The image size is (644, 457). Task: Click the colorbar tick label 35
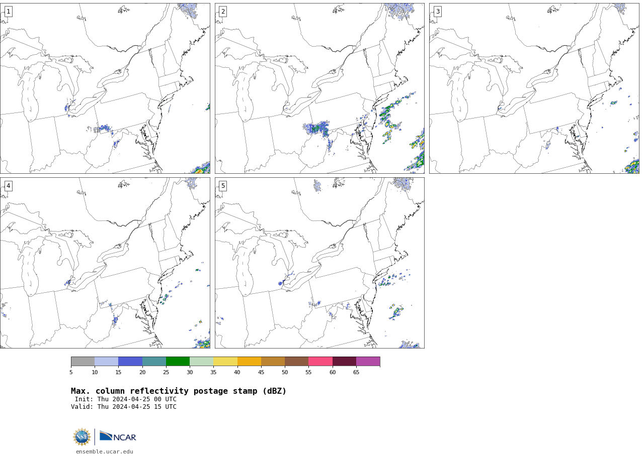pyautogui.click(x=213, y=372)
